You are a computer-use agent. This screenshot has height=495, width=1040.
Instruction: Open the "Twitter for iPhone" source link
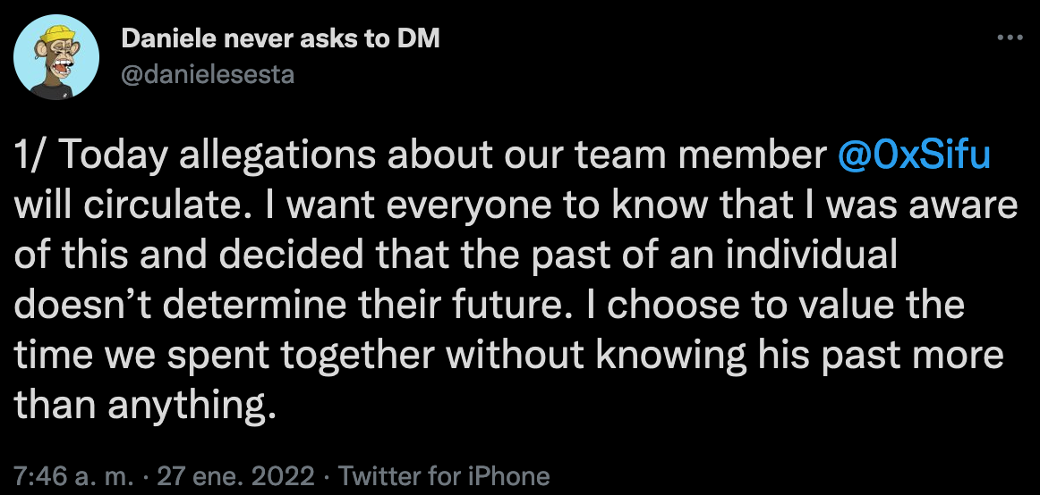coord(444,475)
